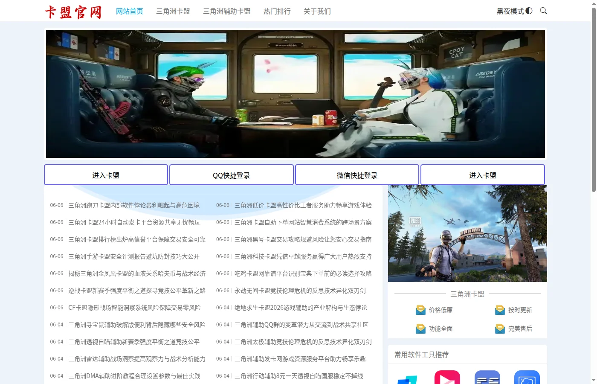Open the pink play-button app icon
The width and height of the screenshot is (597, 384).
[x=447, y=377]
